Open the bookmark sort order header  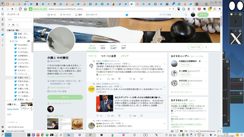(19, 30)
